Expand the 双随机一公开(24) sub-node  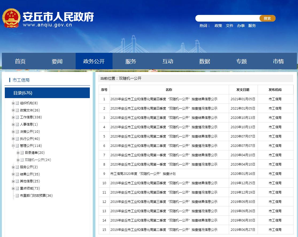point(18,160)
